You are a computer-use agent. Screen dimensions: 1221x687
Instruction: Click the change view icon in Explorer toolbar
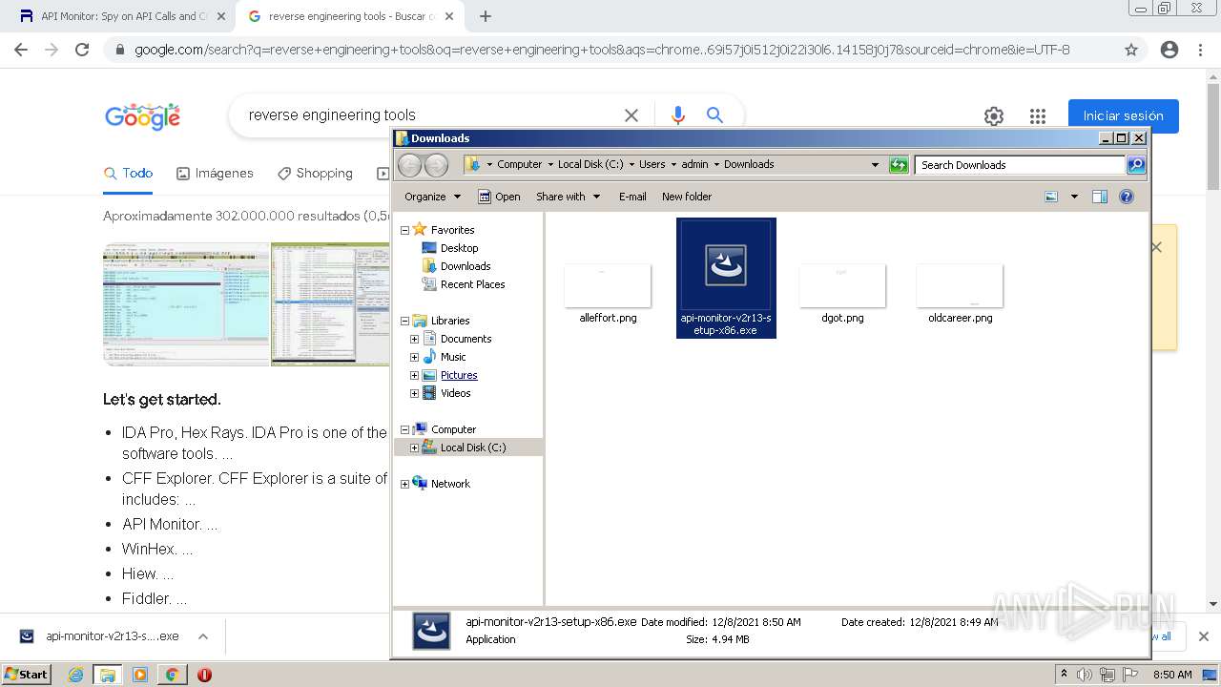point(1051,197)
